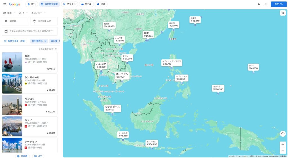Click the ログイン button
Screen dimensions: 288x158
[x=278, y=4]
